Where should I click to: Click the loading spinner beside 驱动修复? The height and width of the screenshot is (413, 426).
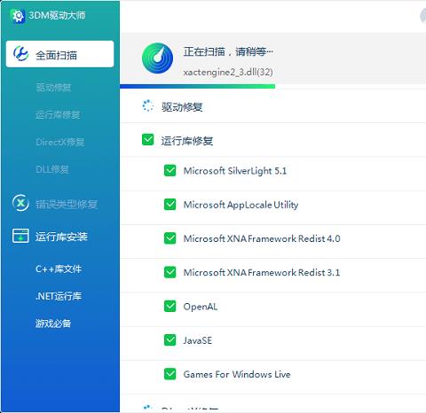pyautogui.click(x=147, y=105)
